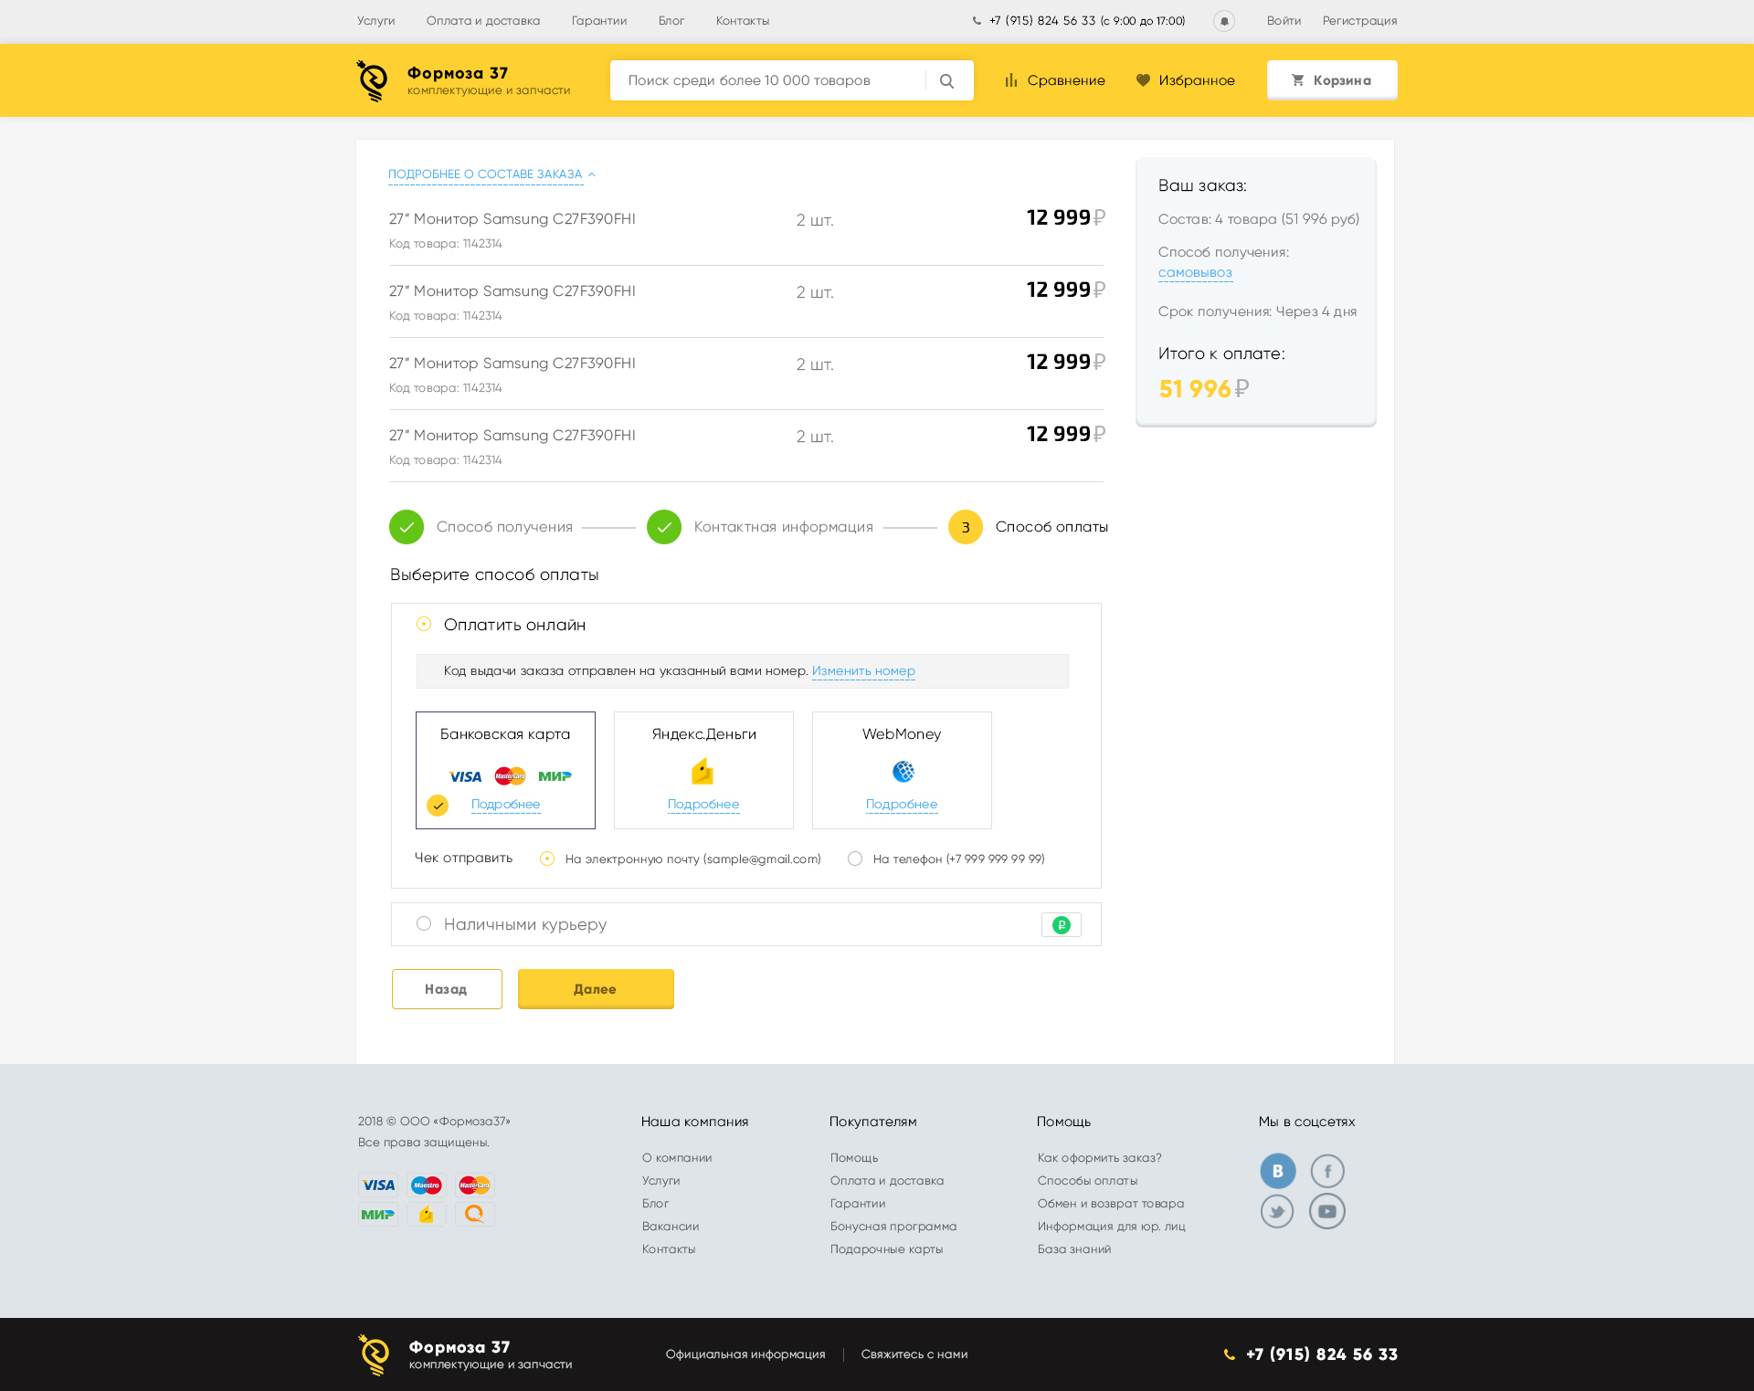Click the VK social network icon
This screenshot has width=1754, height=1391.
click(1277, 1171)
